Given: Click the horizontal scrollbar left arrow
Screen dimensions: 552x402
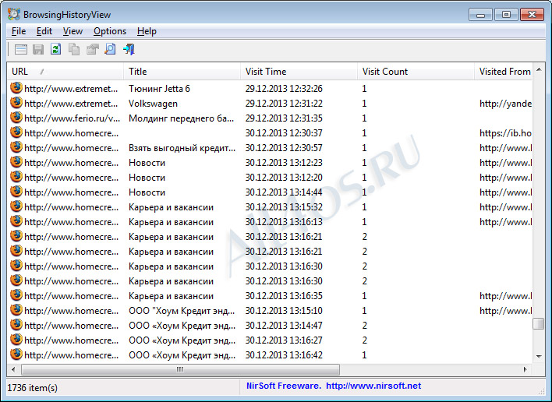Looking at the screenshot, I should pyautogui.click(x=13, y=369).
